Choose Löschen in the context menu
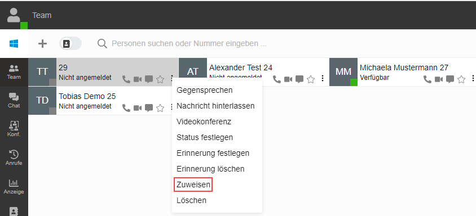This screenshot has width=476, height=216. pyautogui.click(x=192, y=200)
